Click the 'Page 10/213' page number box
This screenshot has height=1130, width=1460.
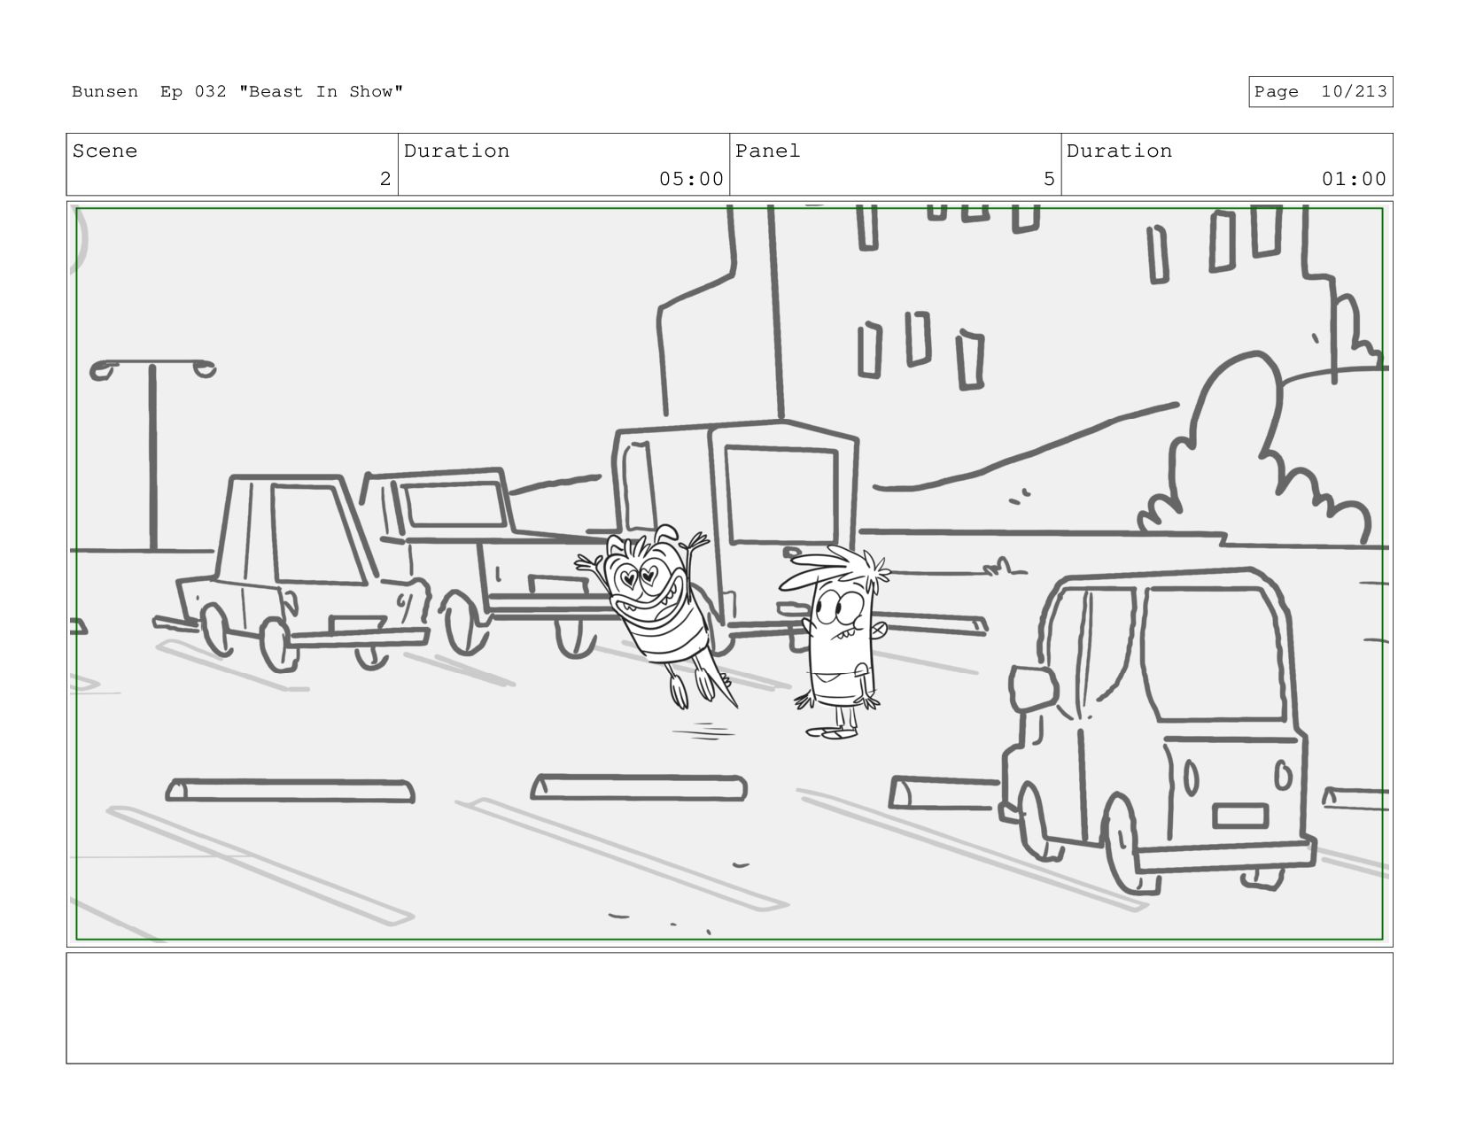pyautogui.click(x=1320, y=92)
